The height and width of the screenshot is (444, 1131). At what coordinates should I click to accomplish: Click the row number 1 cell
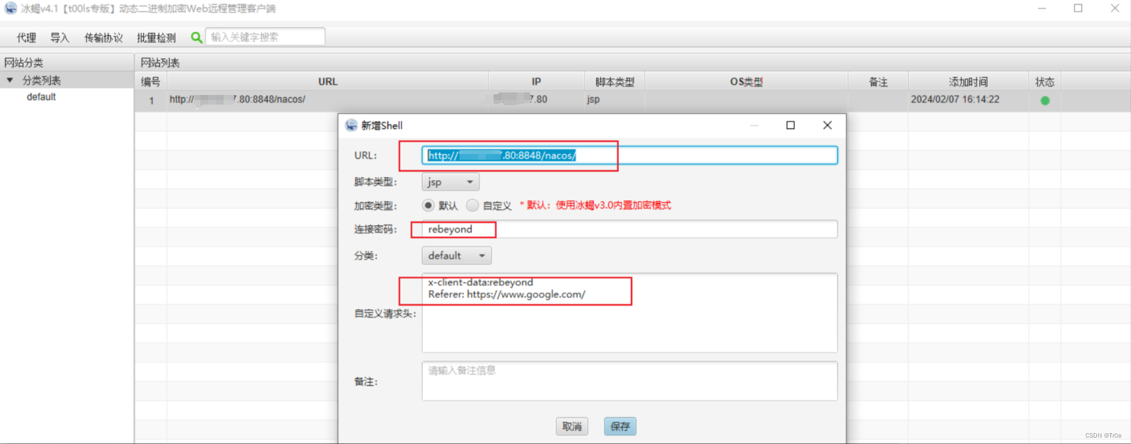(151, 100)
